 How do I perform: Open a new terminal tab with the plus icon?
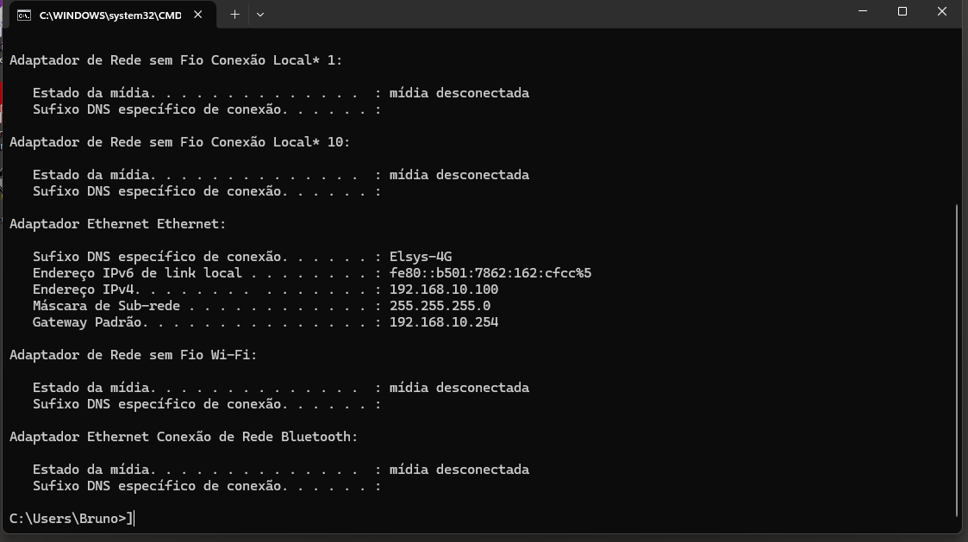click(x=234, y=14)
